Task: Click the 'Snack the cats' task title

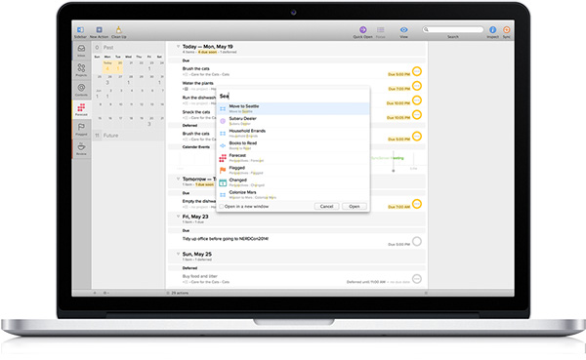Action: pyautogui.click(x=196, y=112)
